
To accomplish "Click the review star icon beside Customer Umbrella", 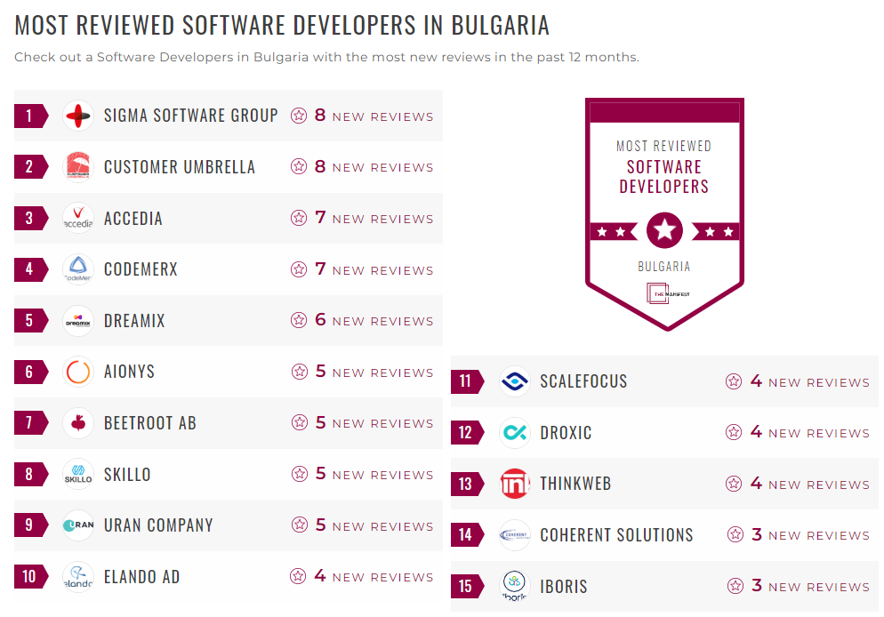I will point(299,166).
